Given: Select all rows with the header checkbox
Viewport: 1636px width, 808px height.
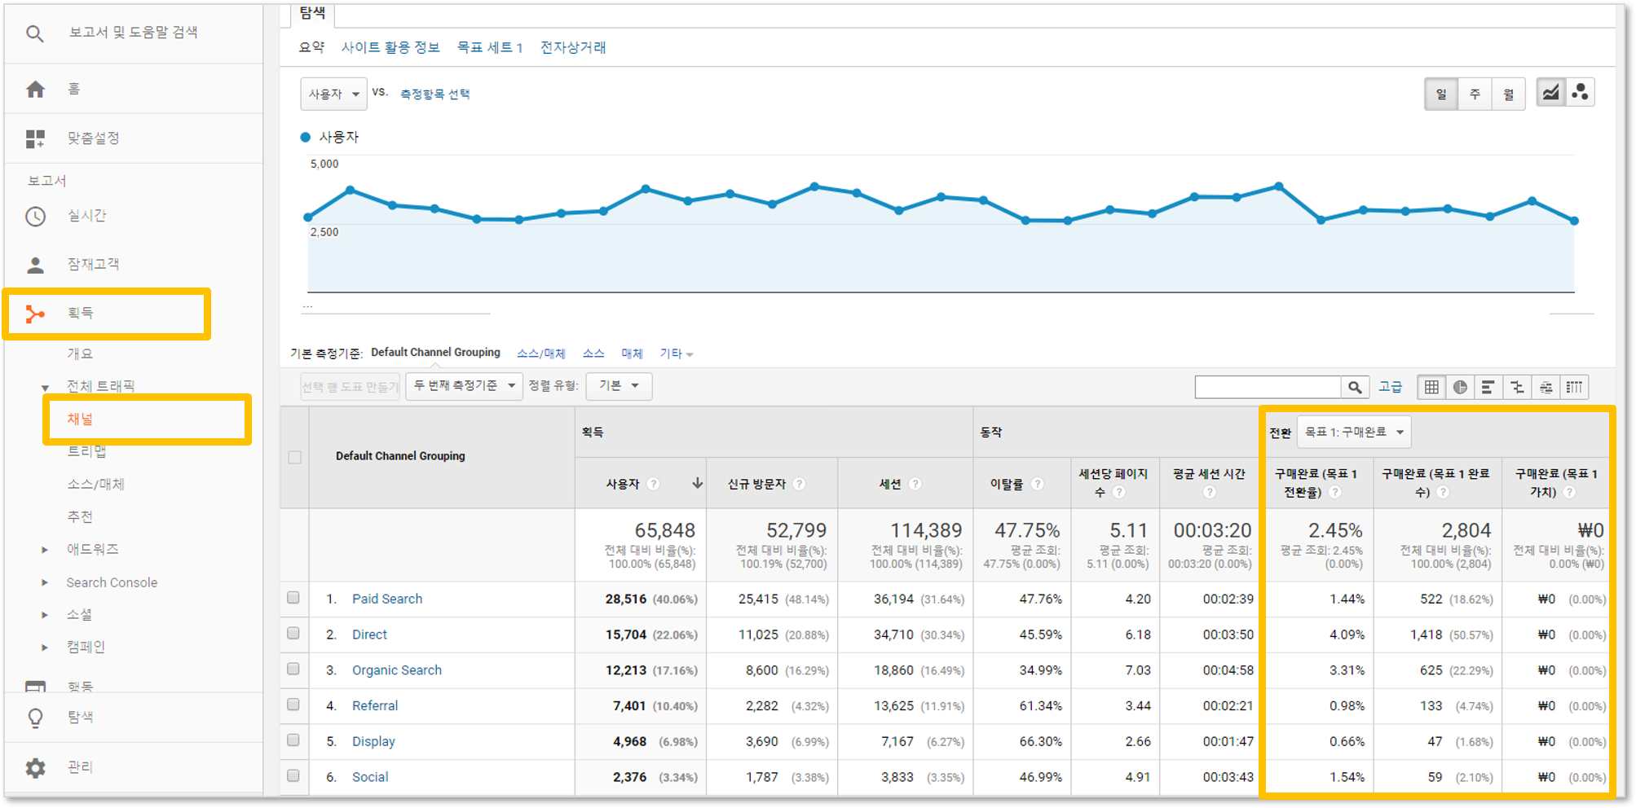Looking at the screenshot, I should [294, 459].
